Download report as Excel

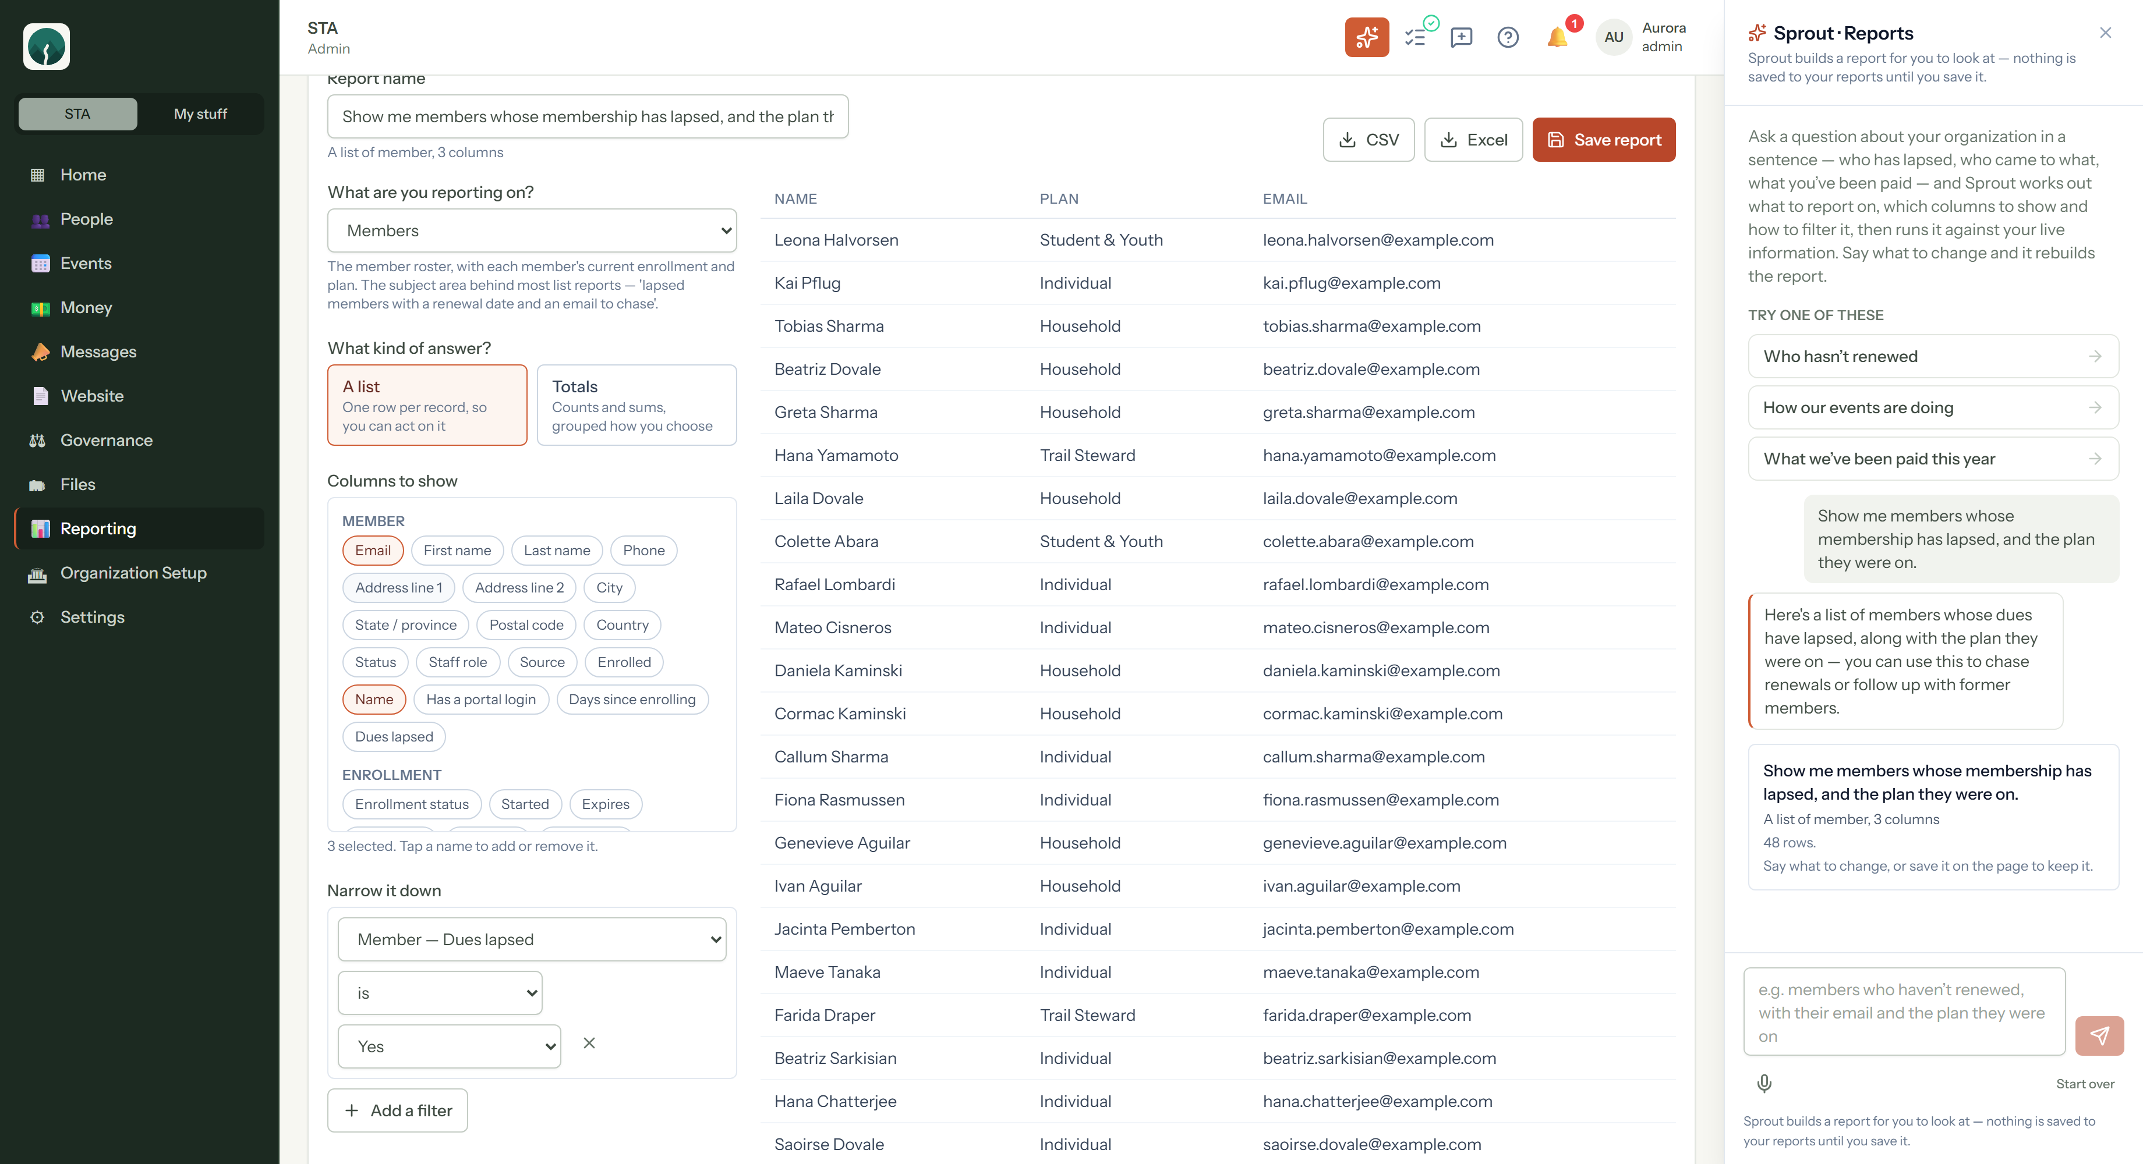(1473, 140)
